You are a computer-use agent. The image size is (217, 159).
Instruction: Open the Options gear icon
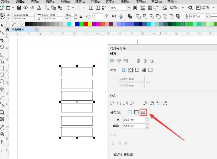click(190, 8)
